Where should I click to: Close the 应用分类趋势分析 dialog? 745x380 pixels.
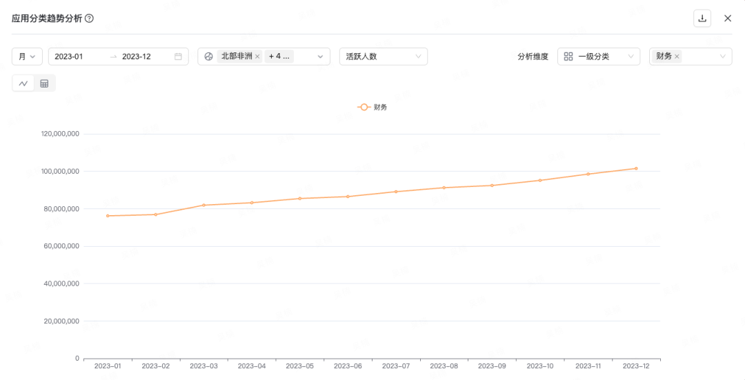728,19
